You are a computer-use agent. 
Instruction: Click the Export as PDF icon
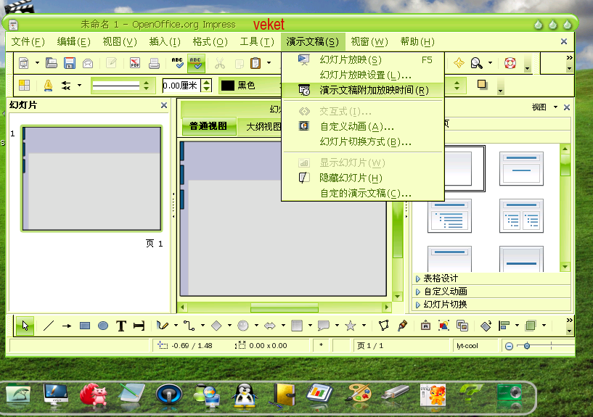point(135,62)
